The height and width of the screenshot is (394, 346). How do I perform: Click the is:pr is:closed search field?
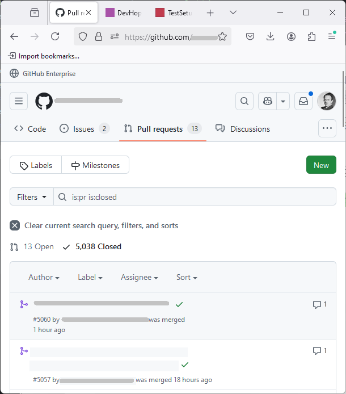tap(195, 197)
